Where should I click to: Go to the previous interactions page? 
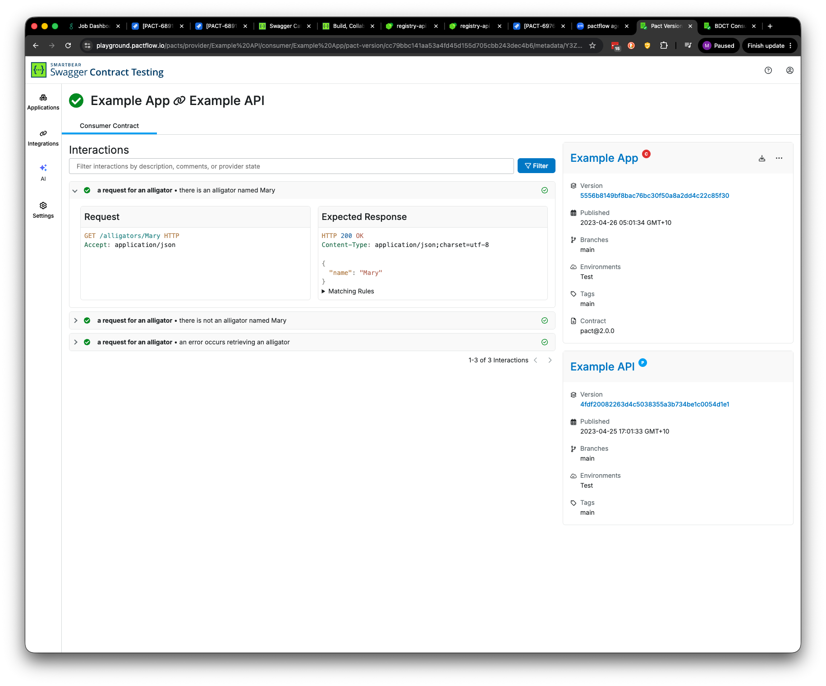(x=536, y=360)
